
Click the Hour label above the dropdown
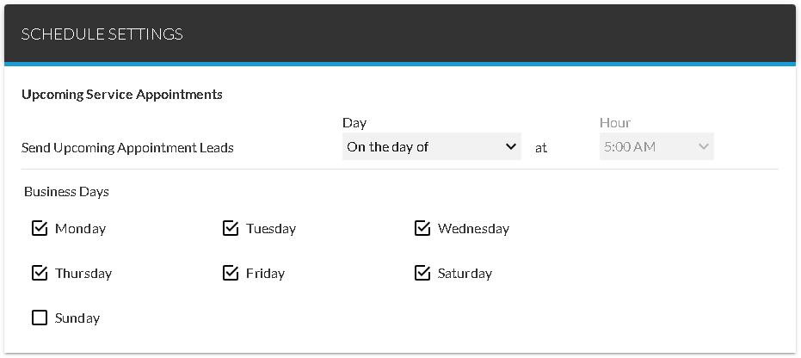tap(615, 123)
